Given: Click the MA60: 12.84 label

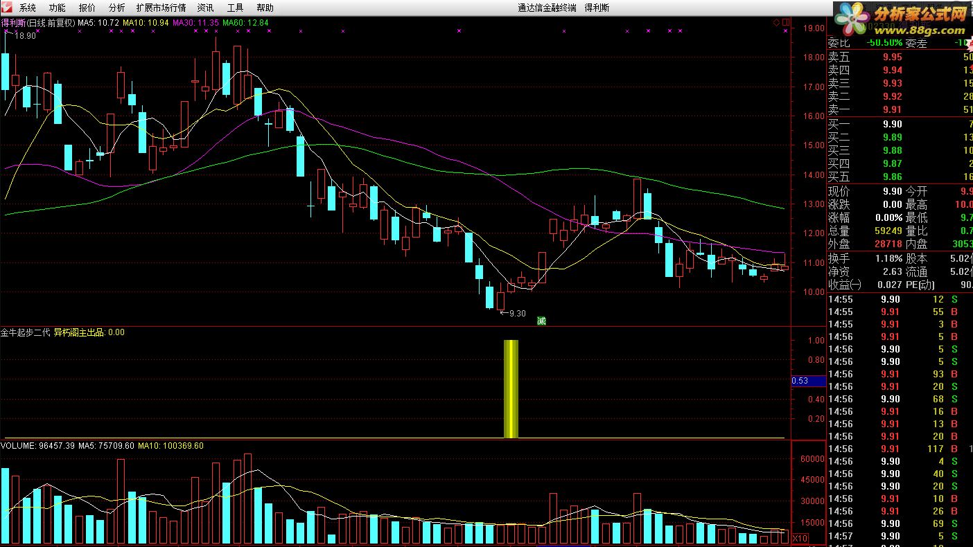Looking at the screenshot, I should (245, 23).
